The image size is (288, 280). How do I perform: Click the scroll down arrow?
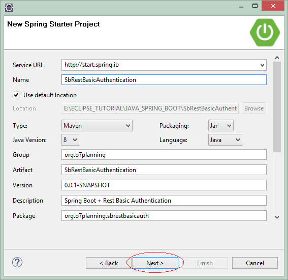point(277,217)
